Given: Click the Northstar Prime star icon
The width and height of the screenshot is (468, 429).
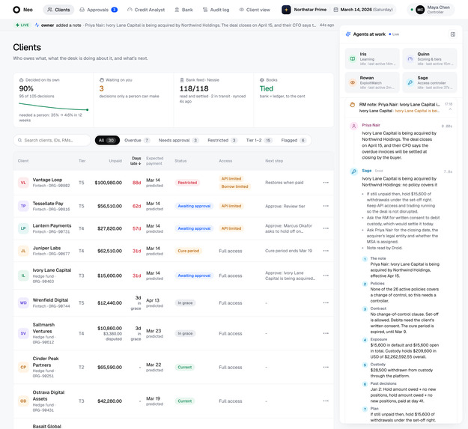Looking at the screenshot, I should pyautogui.click(x=286, y=10).
